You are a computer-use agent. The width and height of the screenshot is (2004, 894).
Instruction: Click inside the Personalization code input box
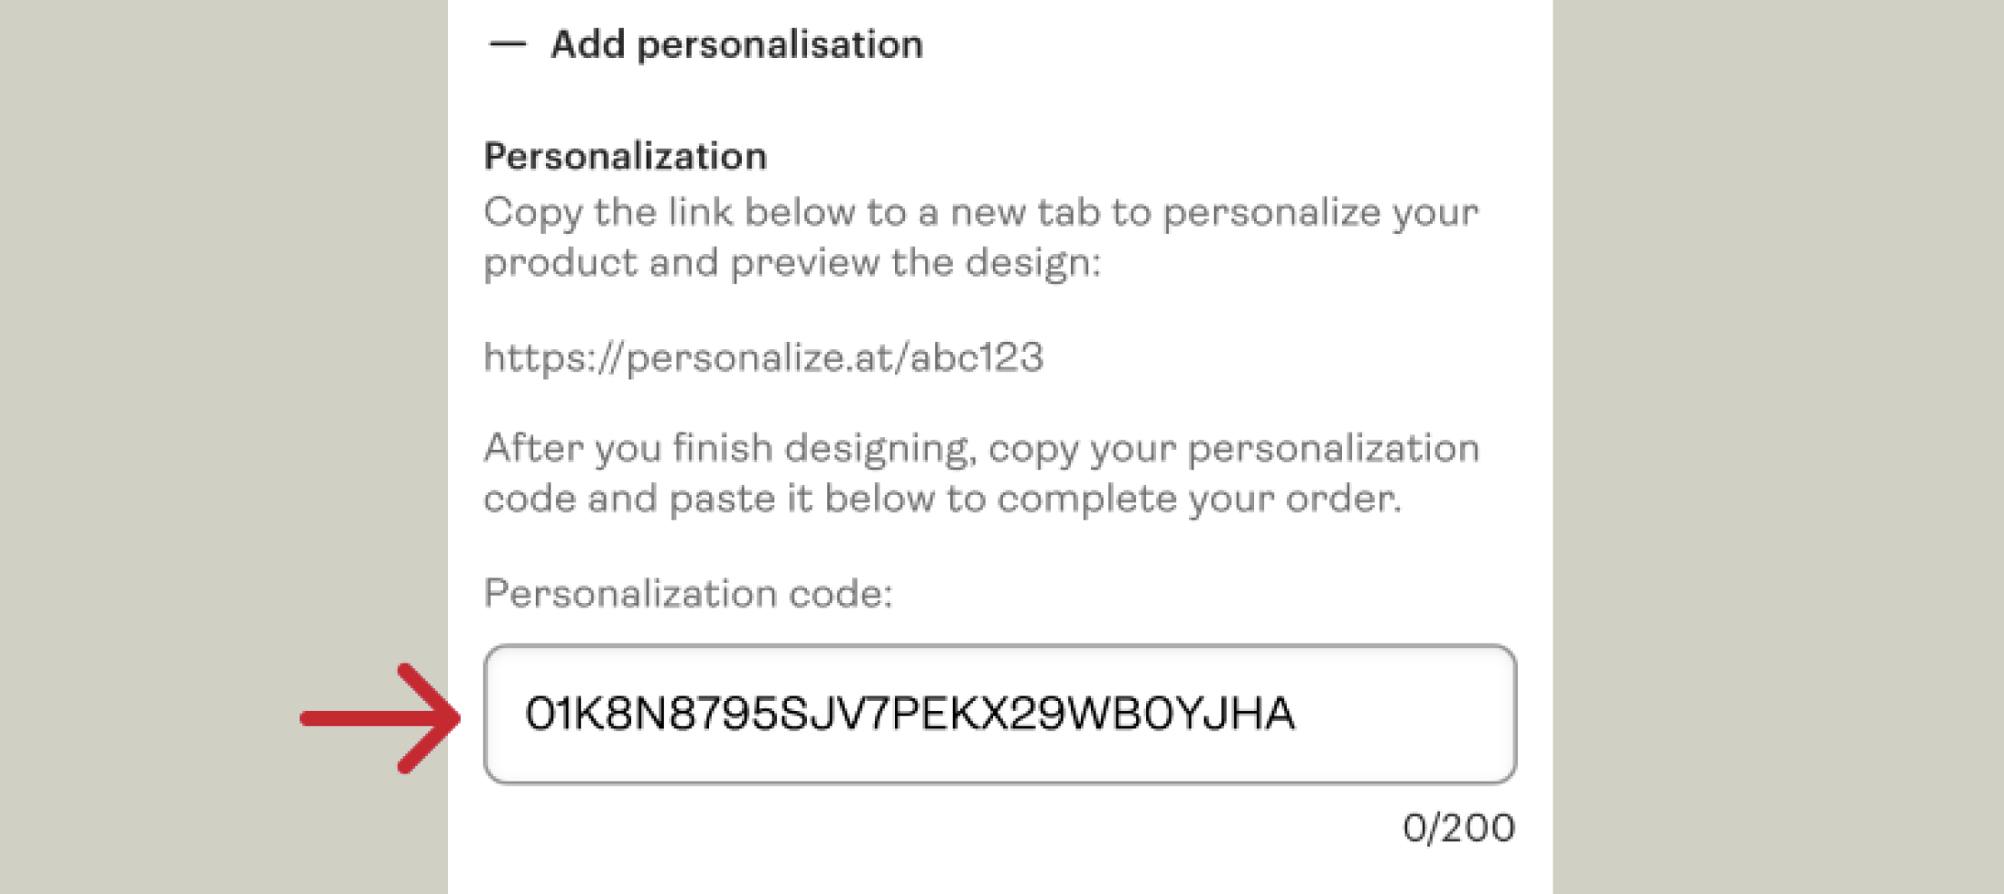[x=997, y=713]
